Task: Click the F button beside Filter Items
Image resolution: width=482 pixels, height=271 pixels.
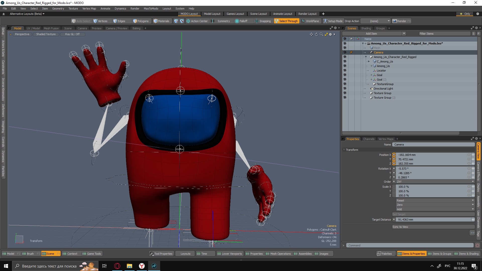Action: coord(478,34)
